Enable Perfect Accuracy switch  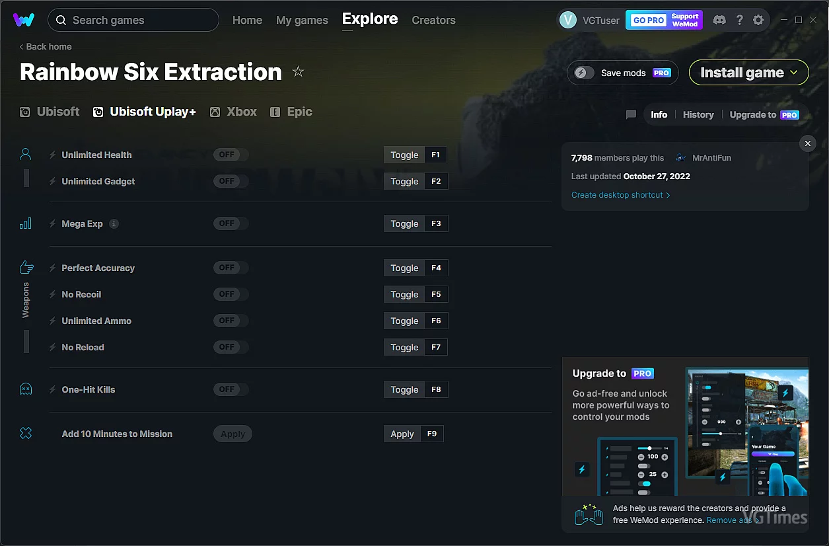[231, 268]
